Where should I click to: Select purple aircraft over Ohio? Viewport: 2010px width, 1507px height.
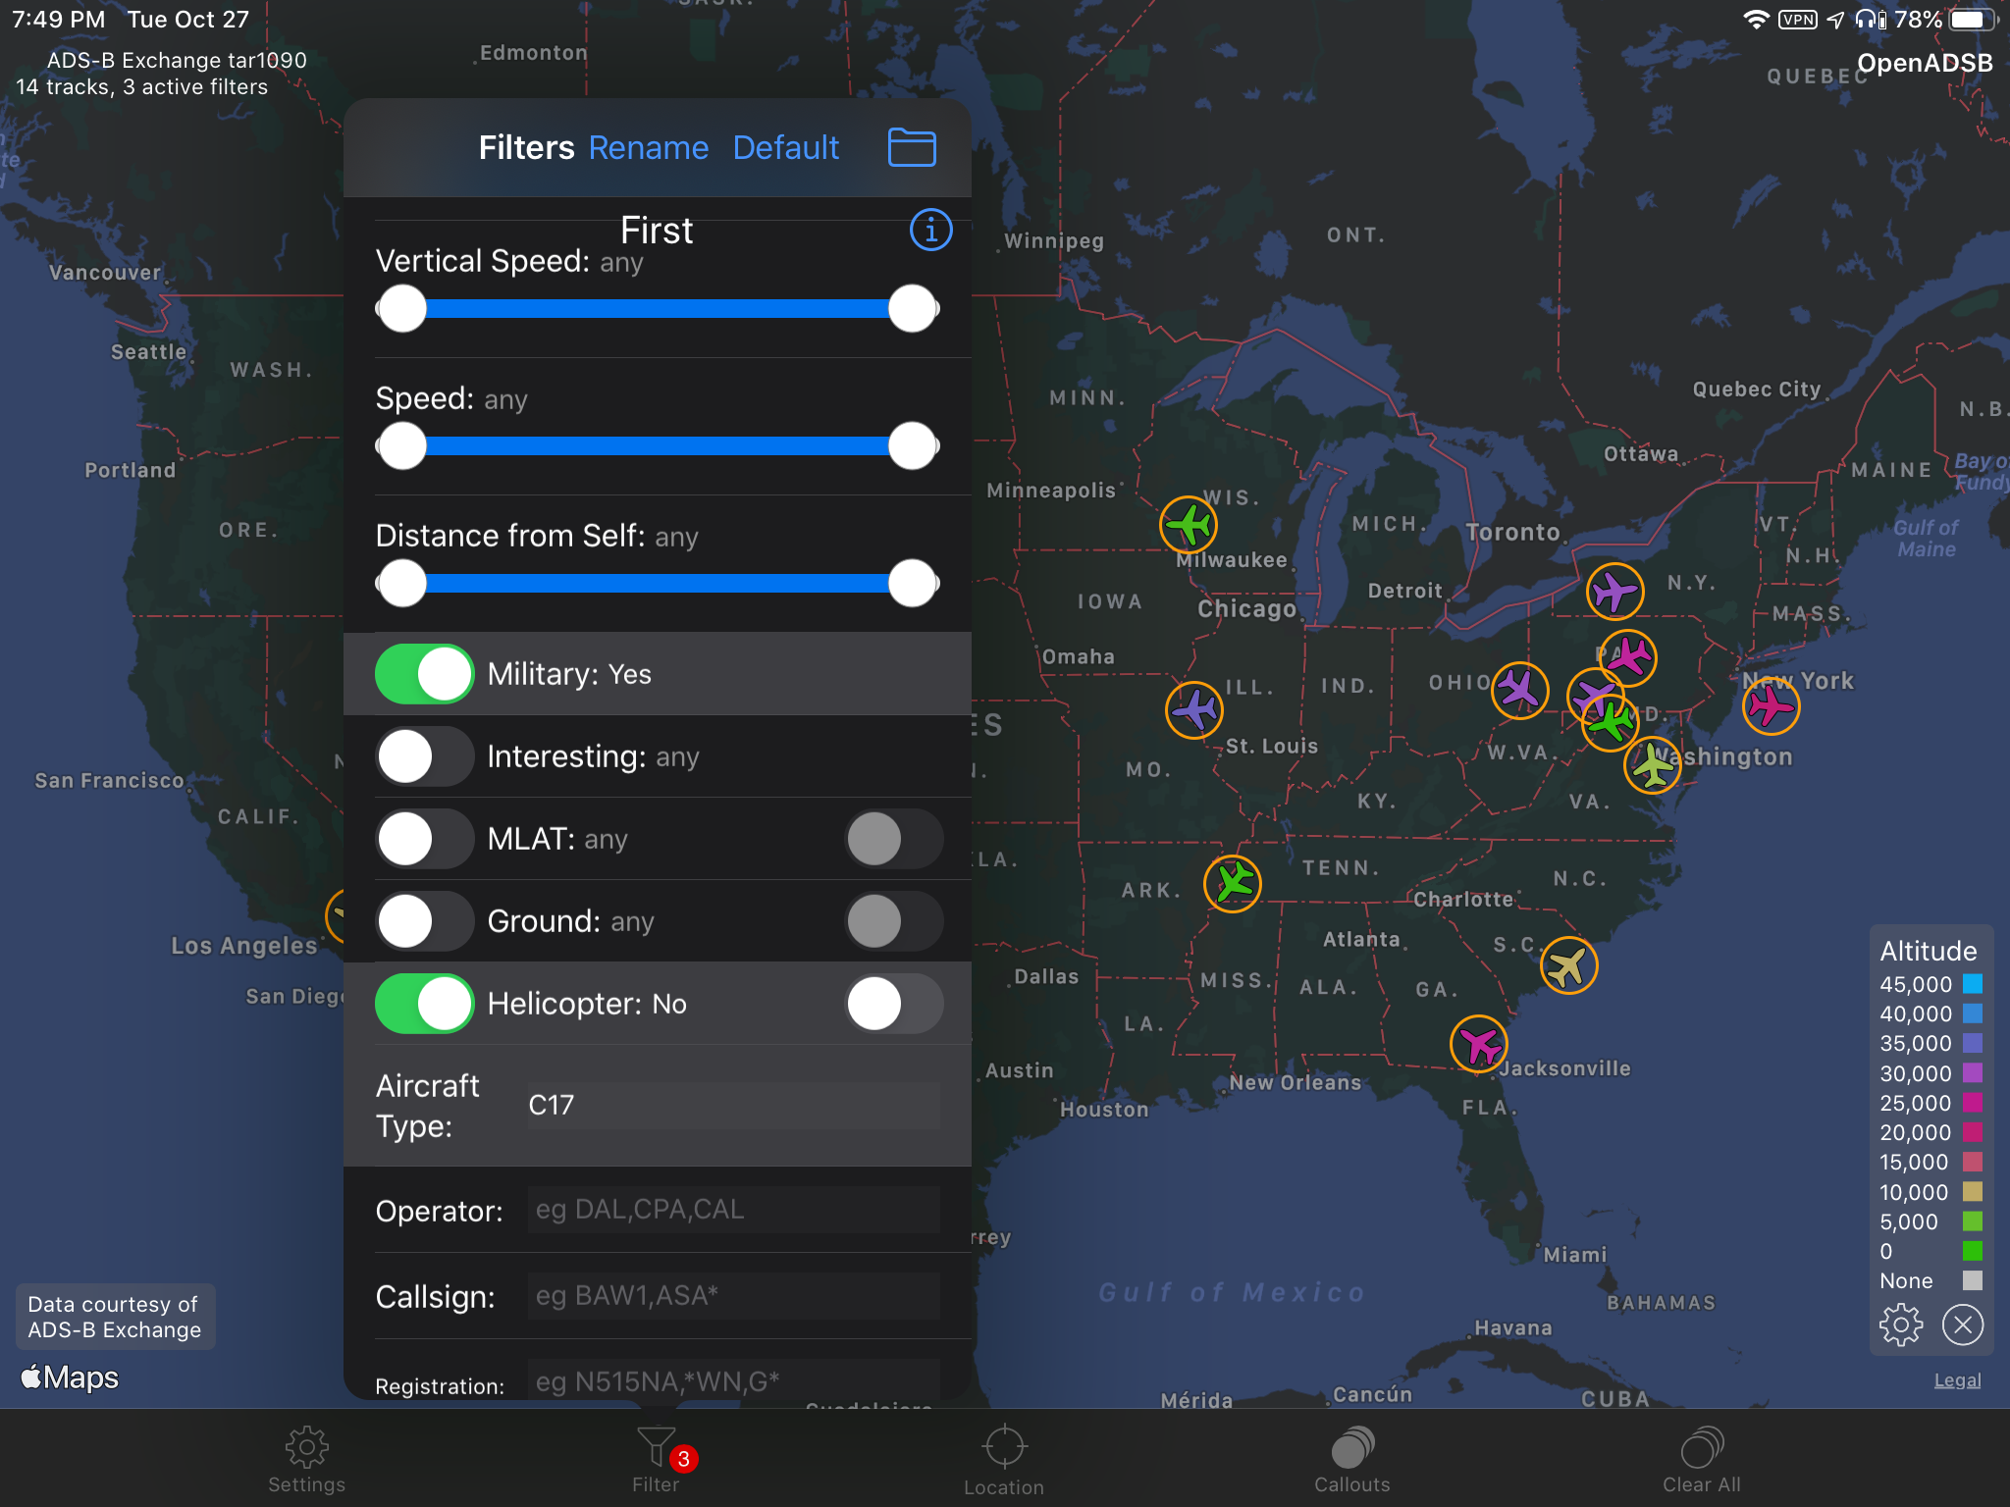pyautogui.click(x=1519, y=690)
